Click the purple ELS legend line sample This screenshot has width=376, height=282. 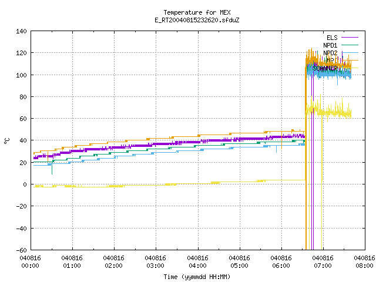coord(350,38)
